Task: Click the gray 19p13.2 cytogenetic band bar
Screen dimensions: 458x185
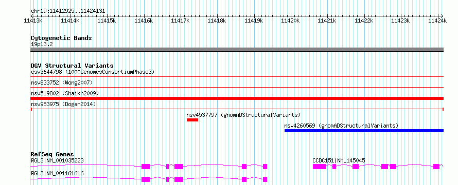Action: tap(237, 50)
